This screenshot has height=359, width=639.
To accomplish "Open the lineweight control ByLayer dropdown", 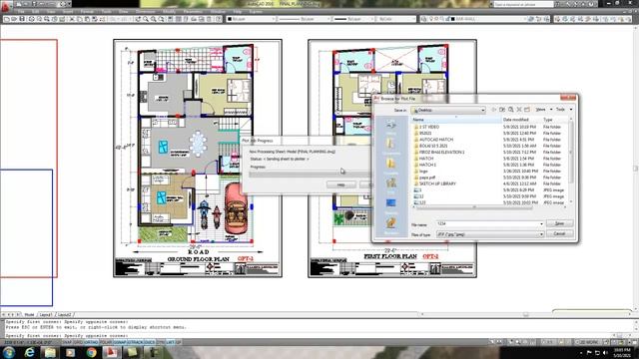I will coord(353,19).
